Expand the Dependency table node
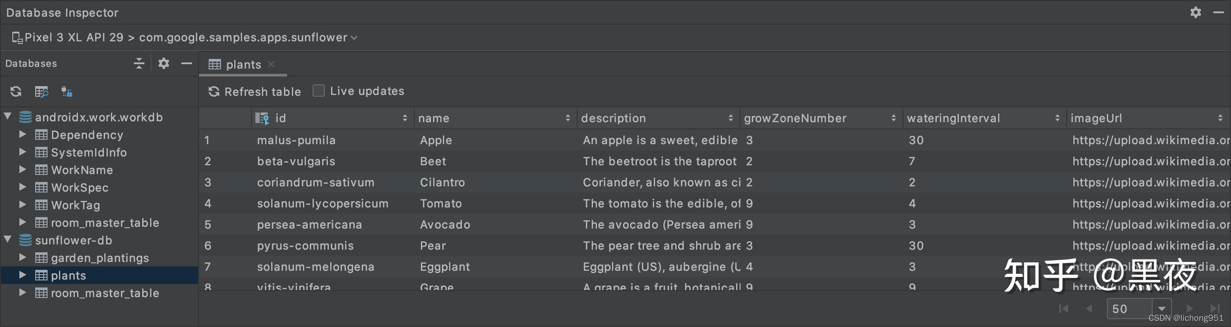The width and height of the screenshot is (1231, 327). [22, 134]
